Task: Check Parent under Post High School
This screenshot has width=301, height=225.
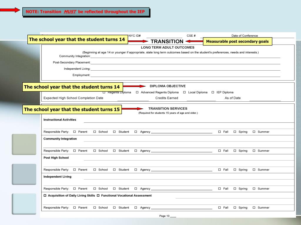Action: point(74,170)
